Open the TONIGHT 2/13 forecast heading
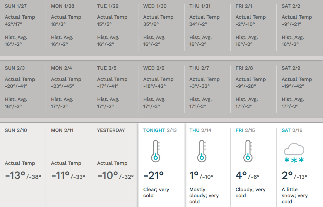Image resolution: width=323 pixels, height=207 pixels. click(160, 131)
